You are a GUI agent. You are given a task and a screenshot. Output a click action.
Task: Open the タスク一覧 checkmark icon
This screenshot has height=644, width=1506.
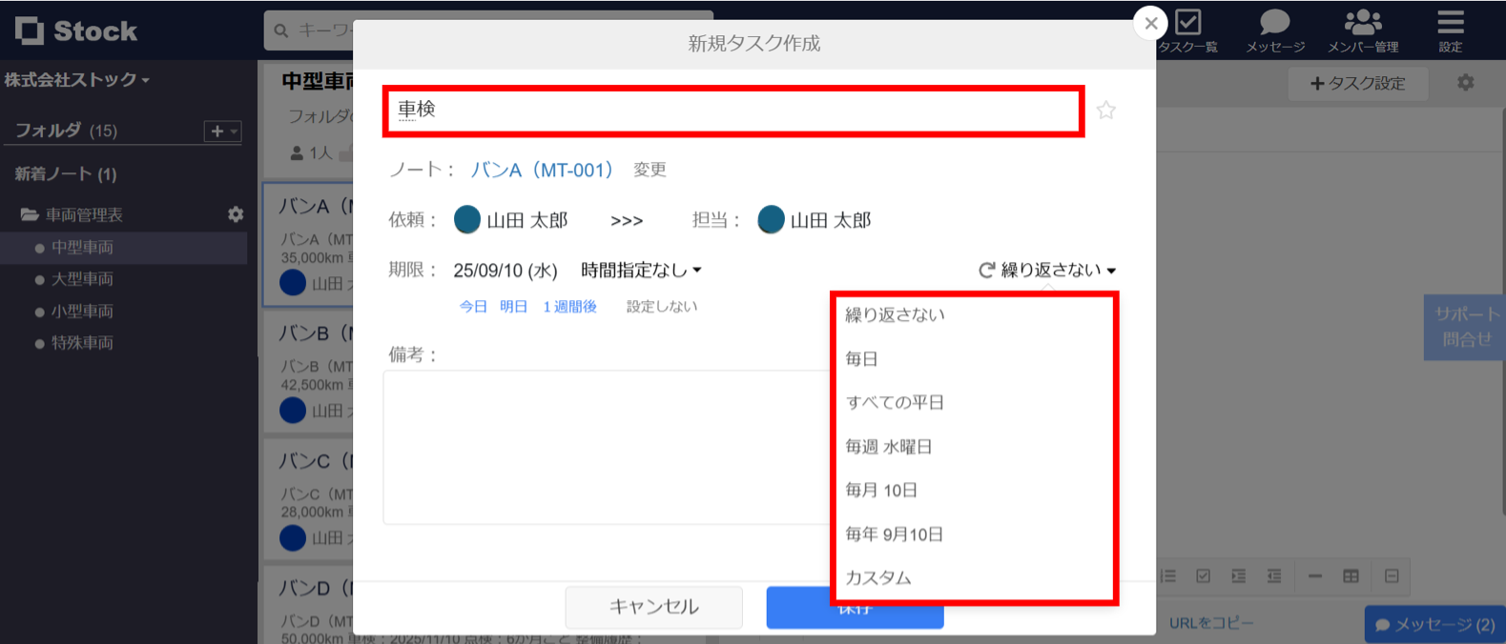1188,22
